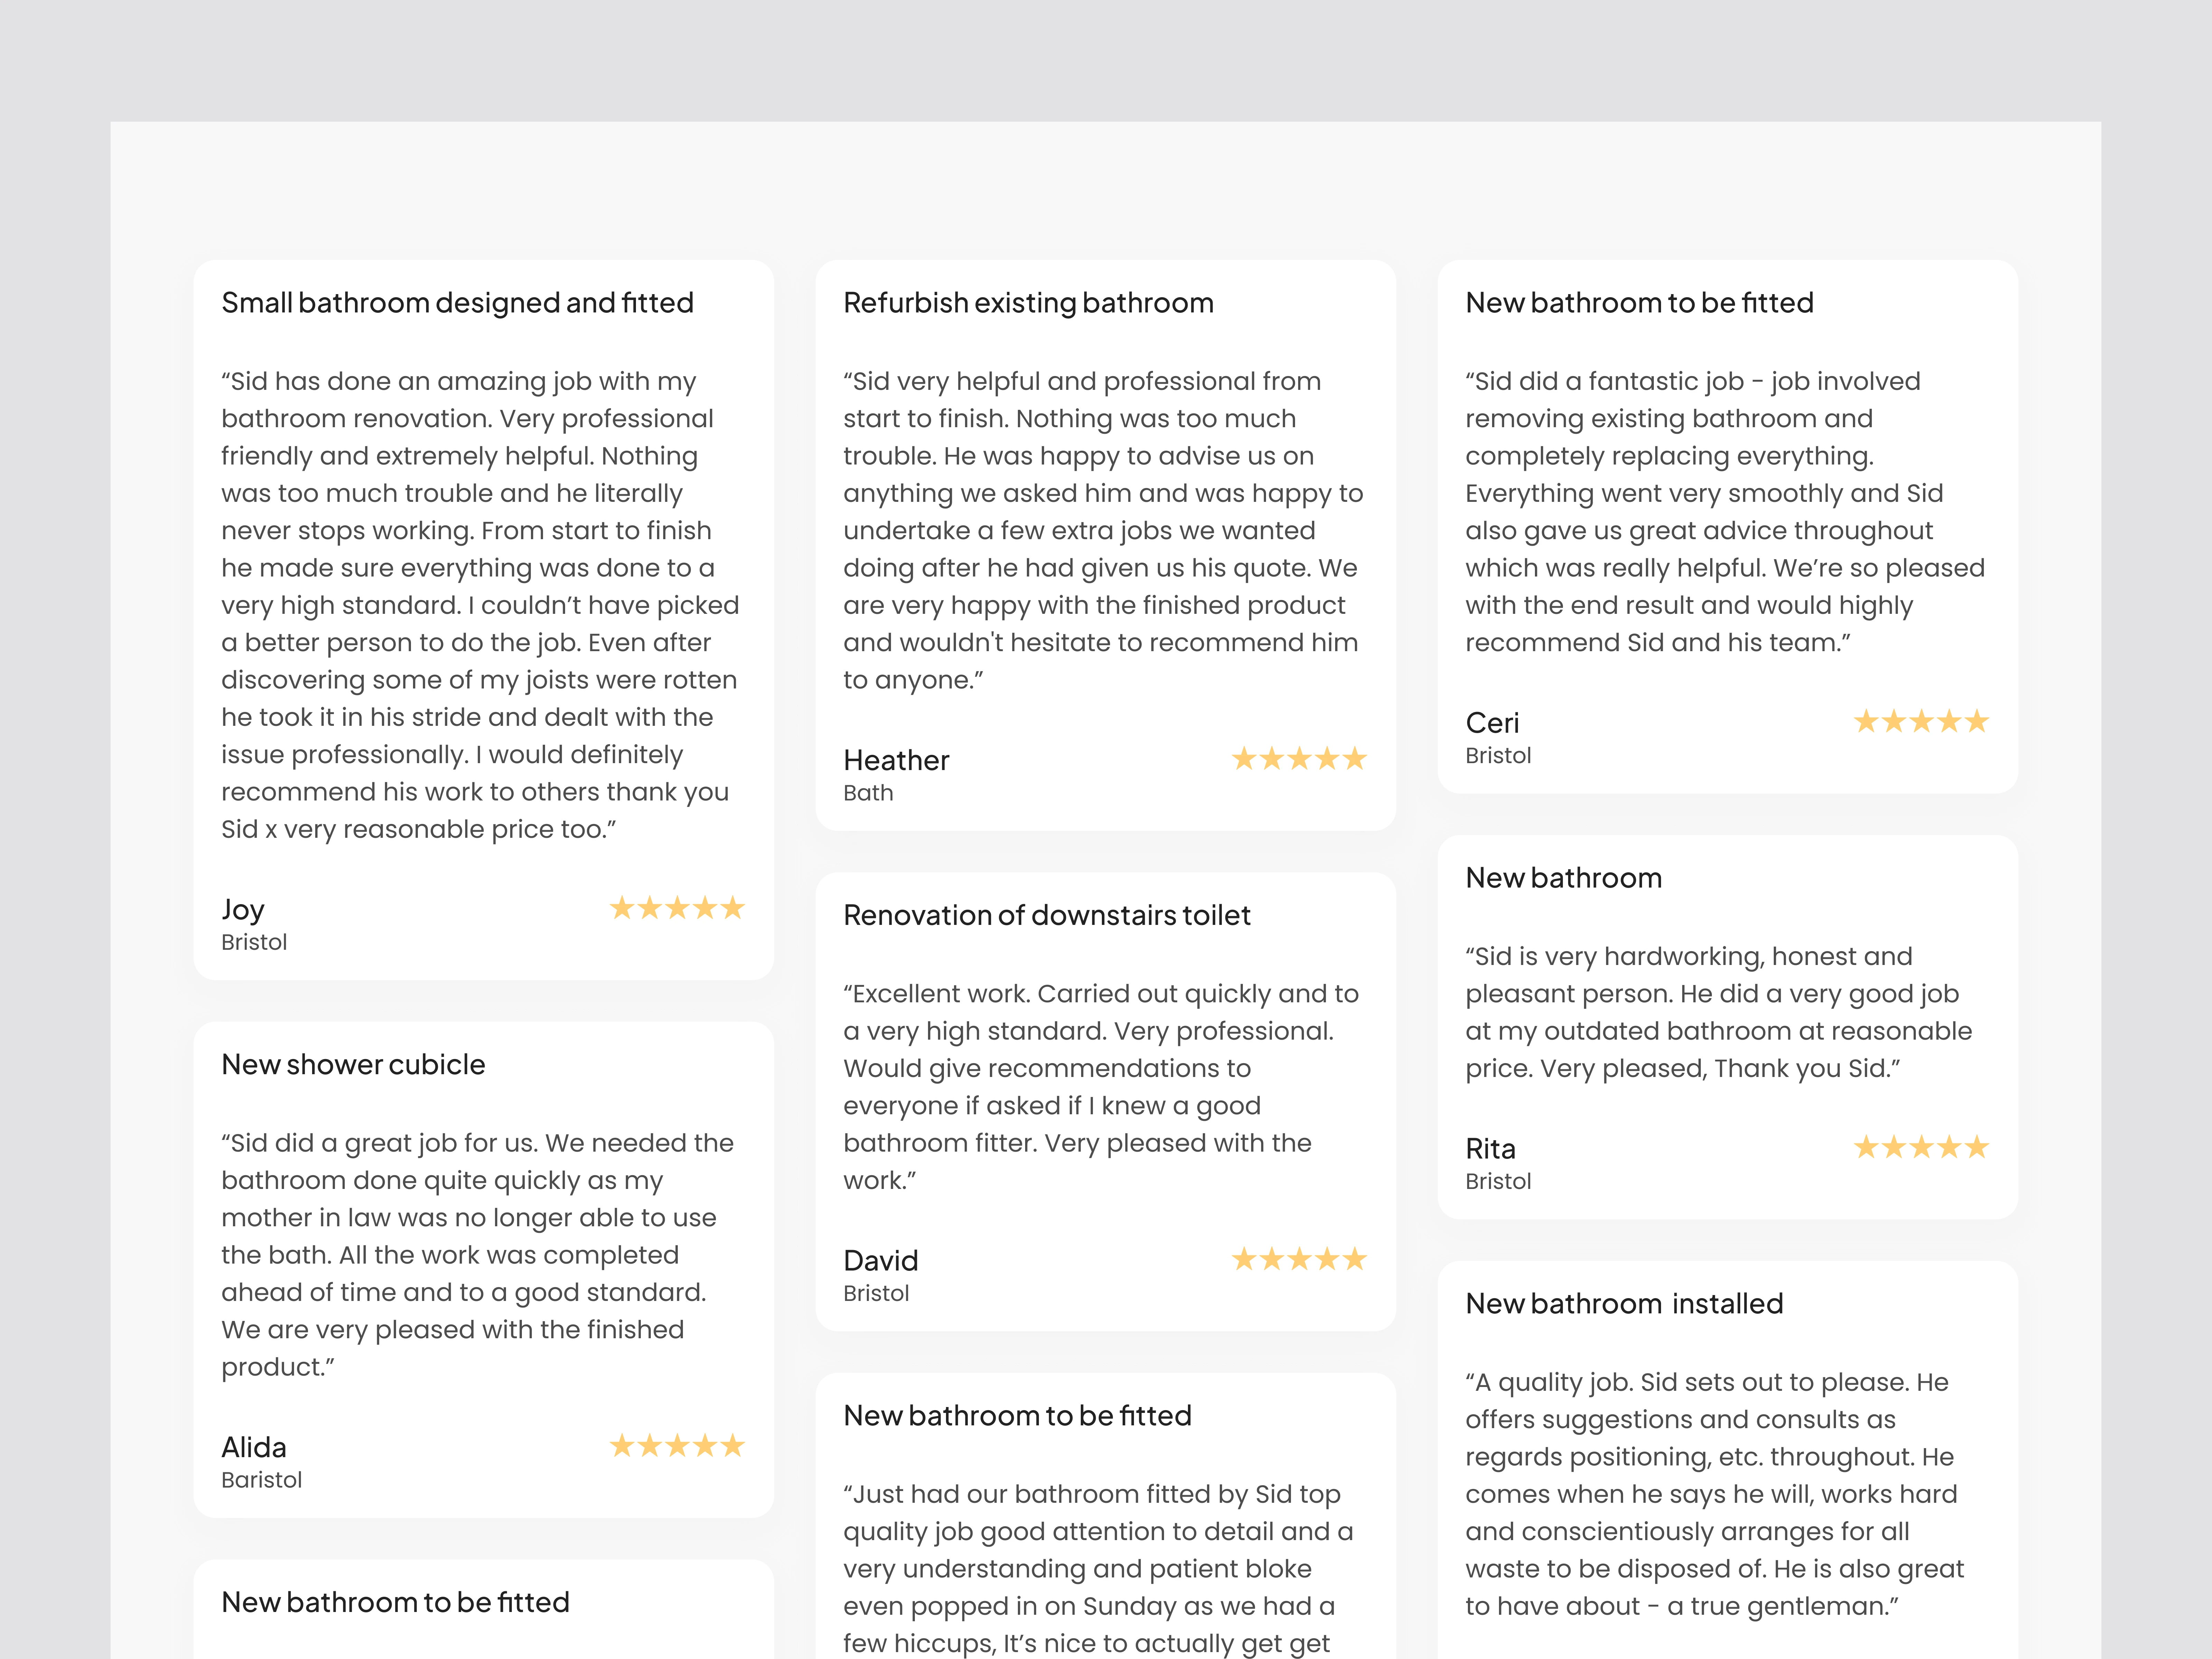Select the reviewer name David
The image size is (2212, 1659).
tap(880, 1261)
